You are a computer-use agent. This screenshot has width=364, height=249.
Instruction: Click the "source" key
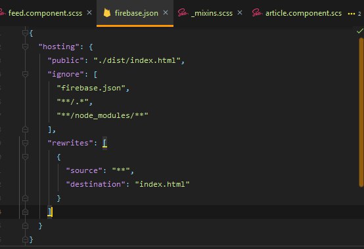coord(84,170)
